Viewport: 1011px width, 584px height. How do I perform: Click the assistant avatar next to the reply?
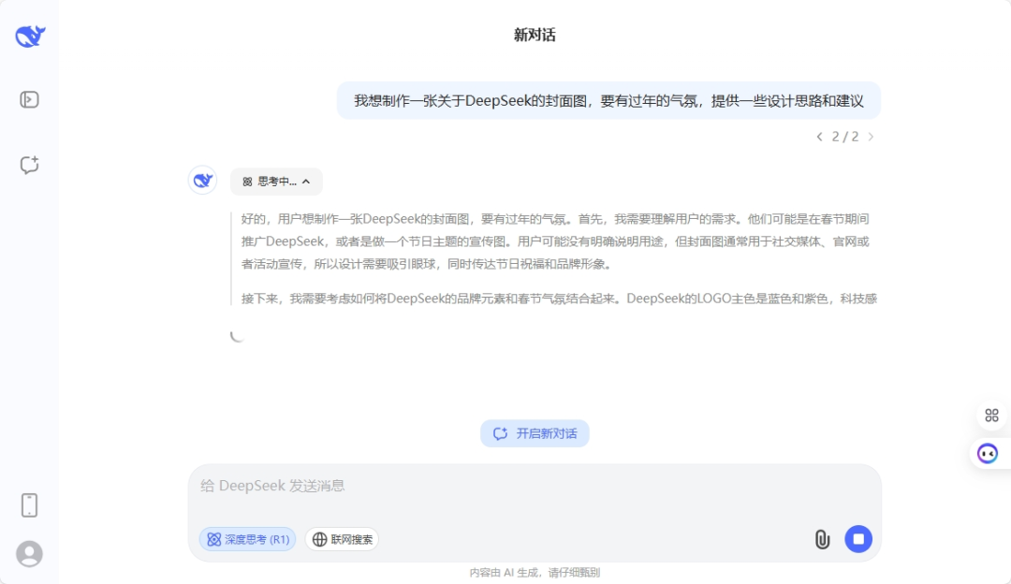coord(202,180)
